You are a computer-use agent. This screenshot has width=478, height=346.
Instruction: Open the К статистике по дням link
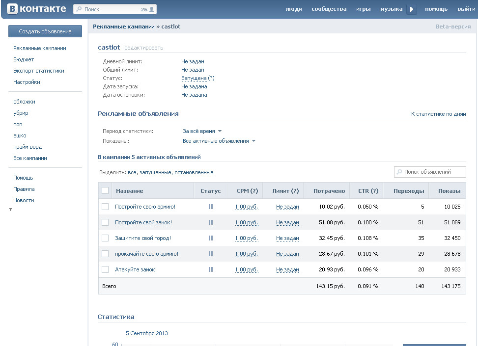click(x=438, y=114)
